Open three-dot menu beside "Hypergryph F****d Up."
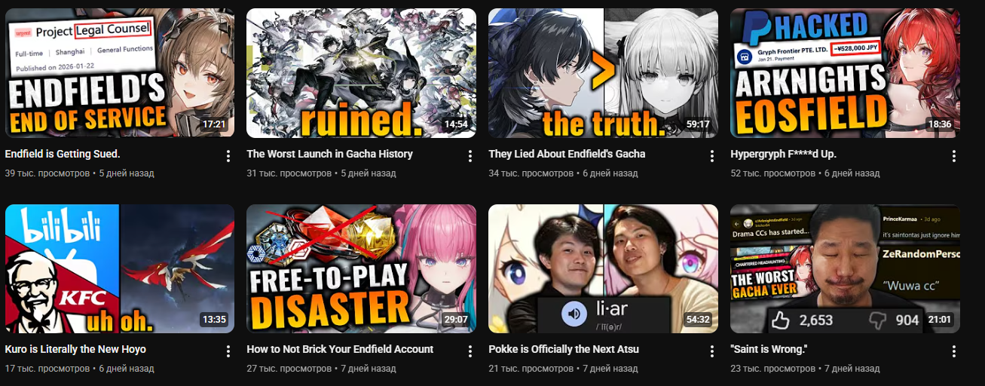985x386 pixels. click(x=954, y=156)
